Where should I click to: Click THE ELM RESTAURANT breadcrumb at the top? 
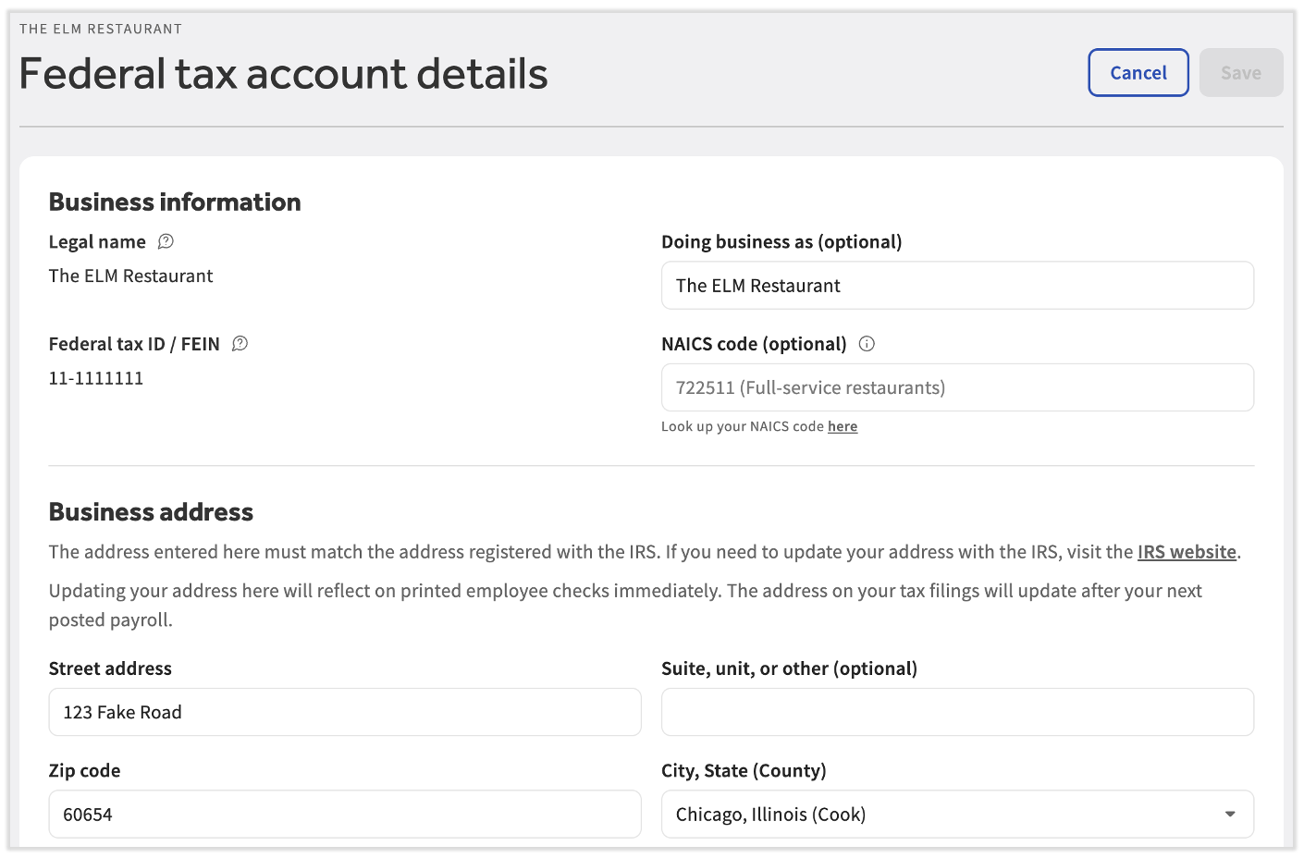(x=101, y=29)
